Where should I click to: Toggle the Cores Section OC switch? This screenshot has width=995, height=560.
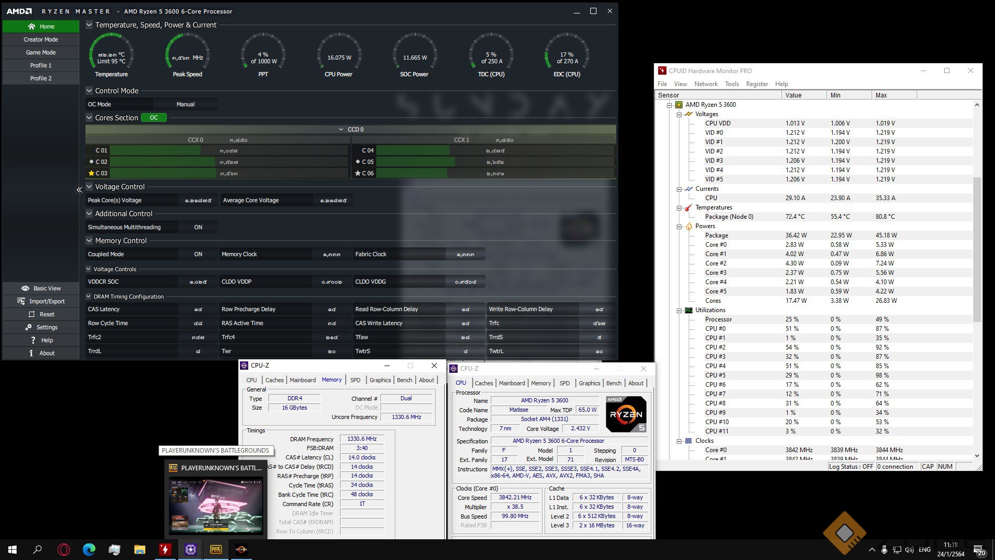pos(154,118)
